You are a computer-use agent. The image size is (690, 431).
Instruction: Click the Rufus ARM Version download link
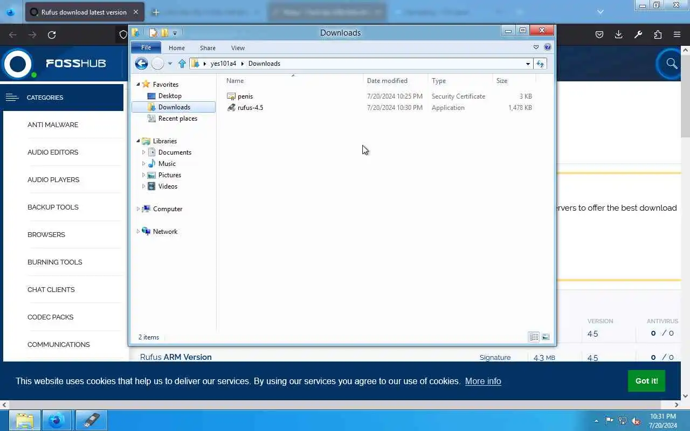pos(176,357)
